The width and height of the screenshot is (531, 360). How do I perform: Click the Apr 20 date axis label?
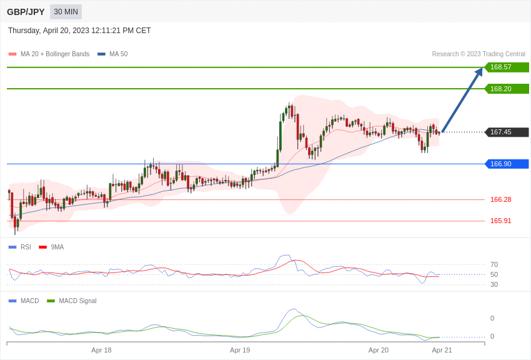point(379,350)
